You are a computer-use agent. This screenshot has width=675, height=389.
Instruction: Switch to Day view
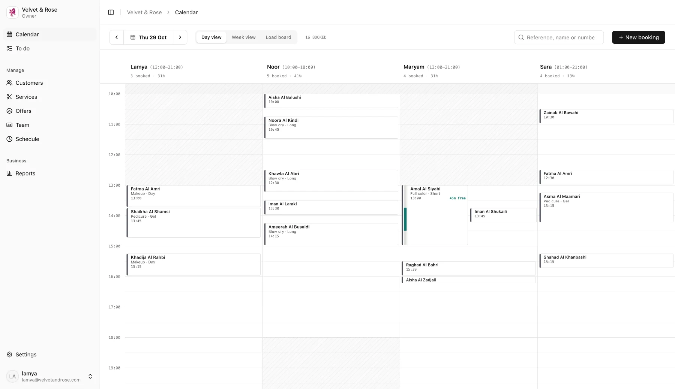click(x=211, y=37)
